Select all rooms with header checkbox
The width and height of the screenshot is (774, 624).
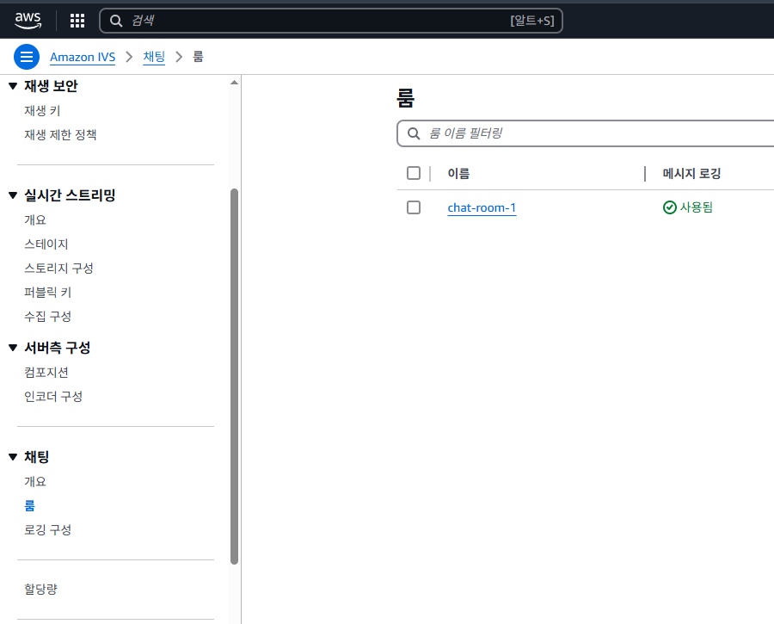click(414, 173)
